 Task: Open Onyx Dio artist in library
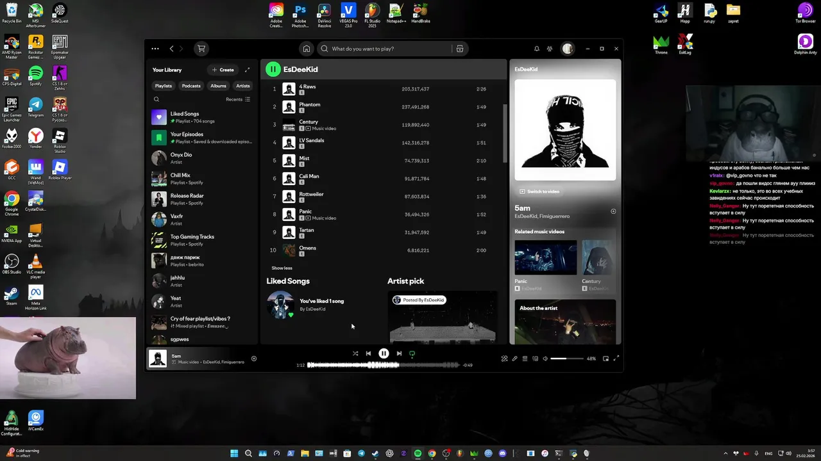[x=202, y=158]
